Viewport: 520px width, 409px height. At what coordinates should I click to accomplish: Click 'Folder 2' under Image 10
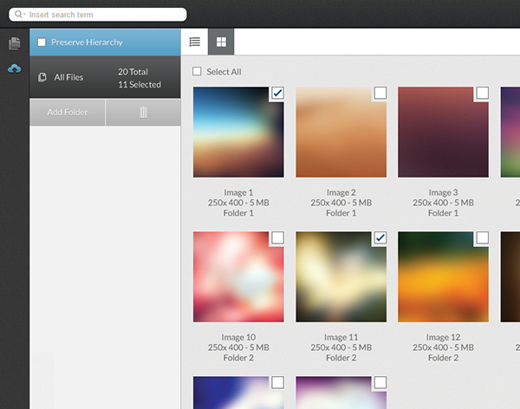pyautogui.click(x=238, y=358)
